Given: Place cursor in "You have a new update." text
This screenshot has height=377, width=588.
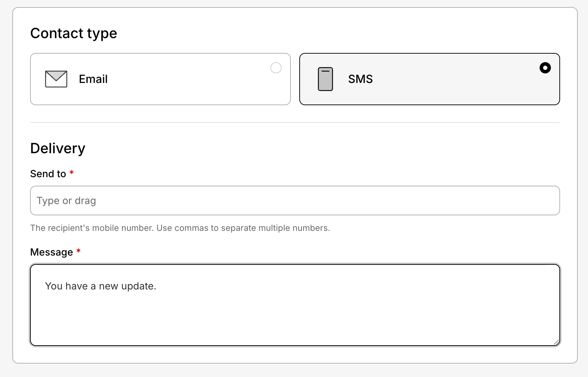Looking at the screenshot, I should click(x=100, y=286).
